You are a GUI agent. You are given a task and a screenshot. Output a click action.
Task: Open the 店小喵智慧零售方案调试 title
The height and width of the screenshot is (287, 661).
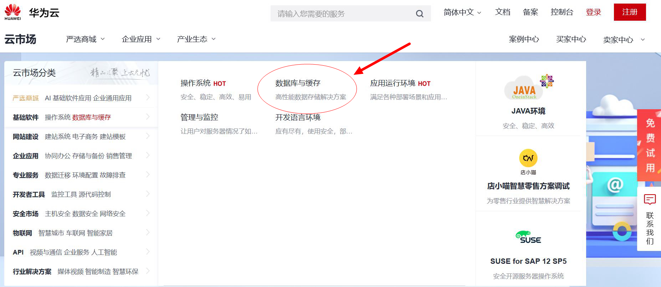[x=528, y=186]
